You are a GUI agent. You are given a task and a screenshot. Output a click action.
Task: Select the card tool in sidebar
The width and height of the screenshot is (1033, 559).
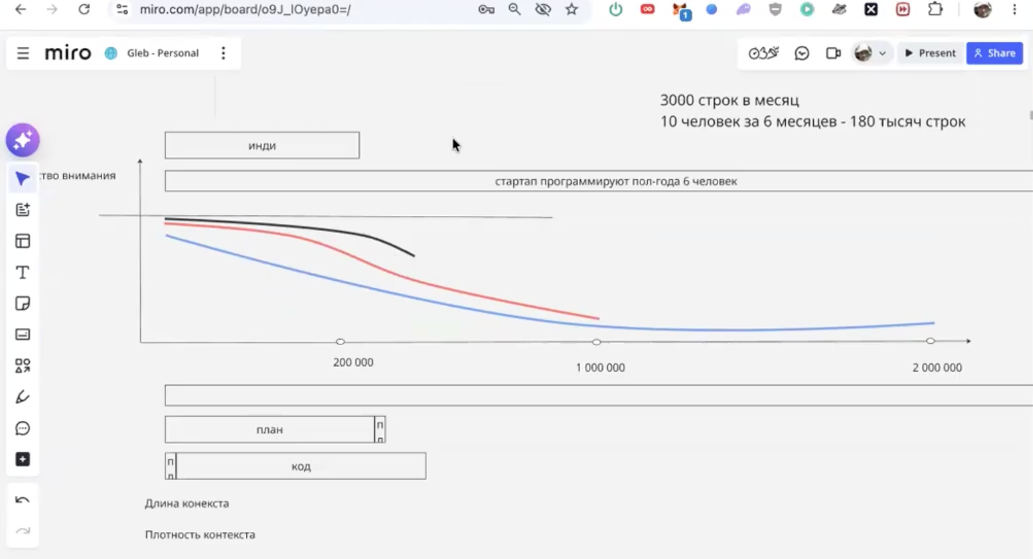coord(22,334)
